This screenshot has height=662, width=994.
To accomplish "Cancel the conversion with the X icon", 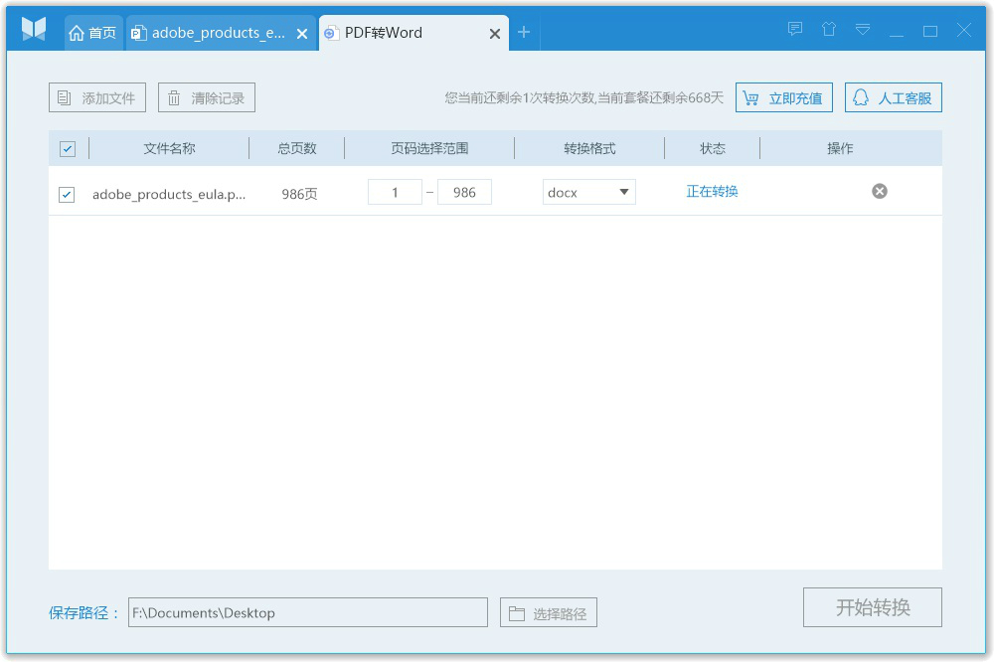I will click(879, 191).
